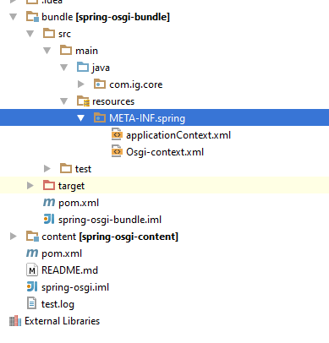
Task: Click the resources folder icon
Action: coord(83,101)
